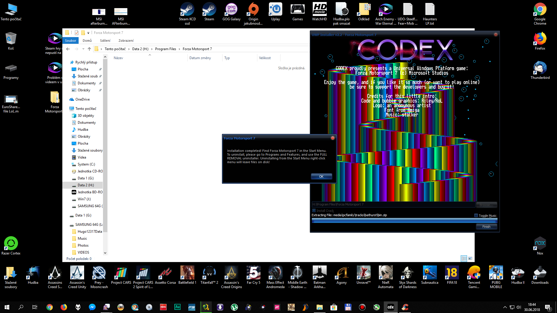Select 3D objekty in navigation pane

point(86,116)
